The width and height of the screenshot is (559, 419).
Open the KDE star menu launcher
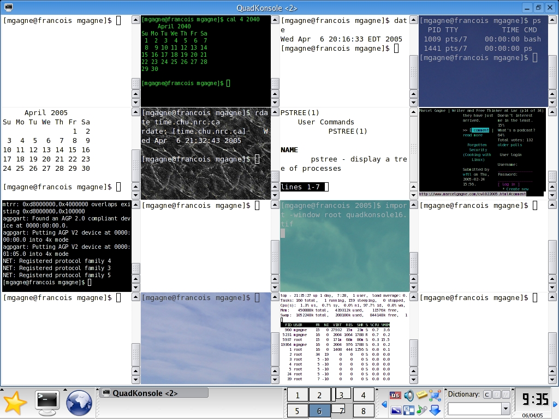tap(15, 403)
